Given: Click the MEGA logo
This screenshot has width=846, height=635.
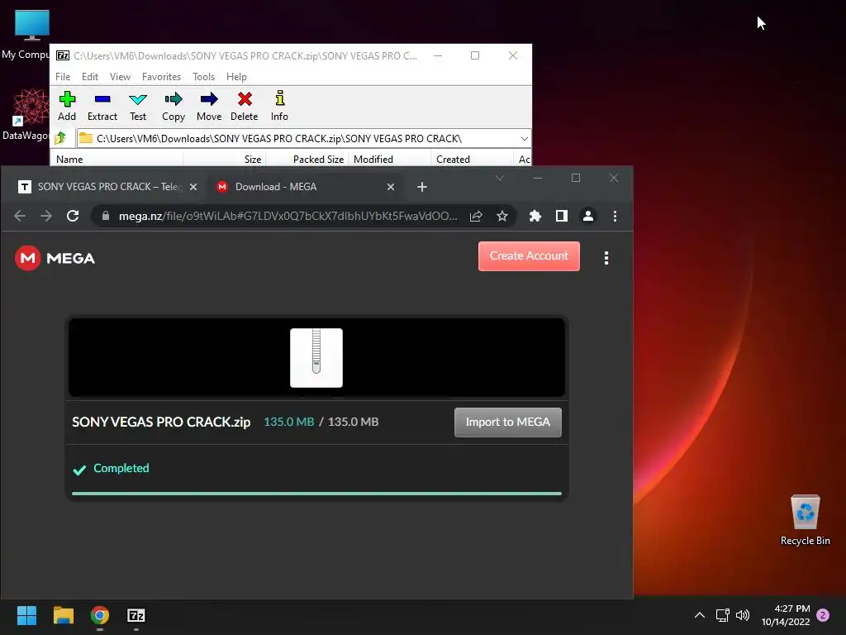Looking at the screenshot, I should (55, 258).
